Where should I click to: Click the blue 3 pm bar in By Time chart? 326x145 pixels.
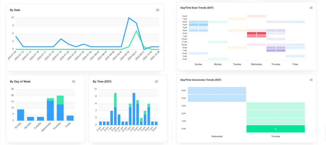pos(138,114)
